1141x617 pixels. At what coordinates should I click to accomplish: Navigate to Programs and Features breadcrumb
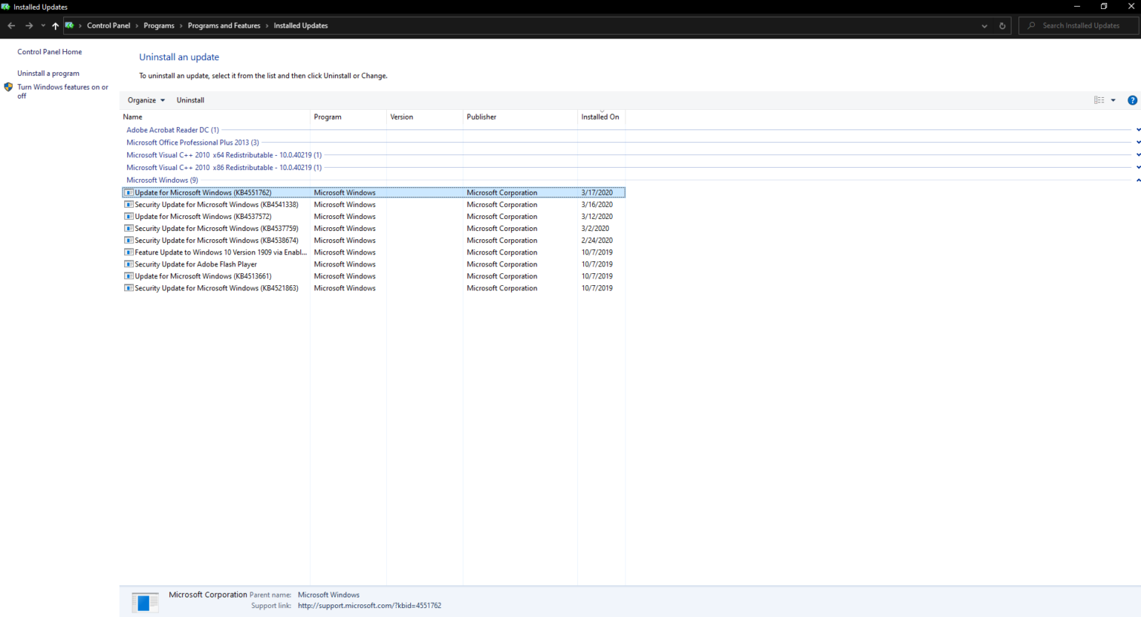tap(224, 25)
